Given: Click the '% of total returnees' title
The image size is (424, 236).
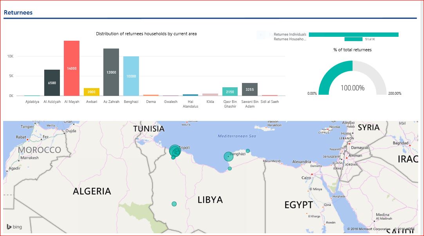Looking at the screenshot, I should pyautogui.click(x=352, y=50).
